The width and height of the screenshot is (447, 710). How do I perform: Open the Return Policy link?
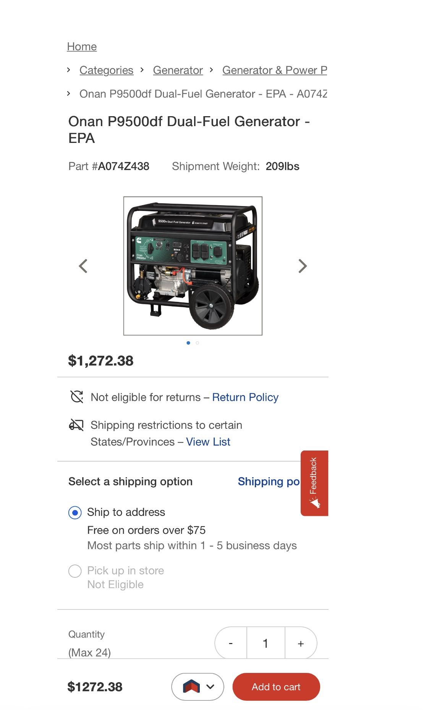(x=245, y=397)
